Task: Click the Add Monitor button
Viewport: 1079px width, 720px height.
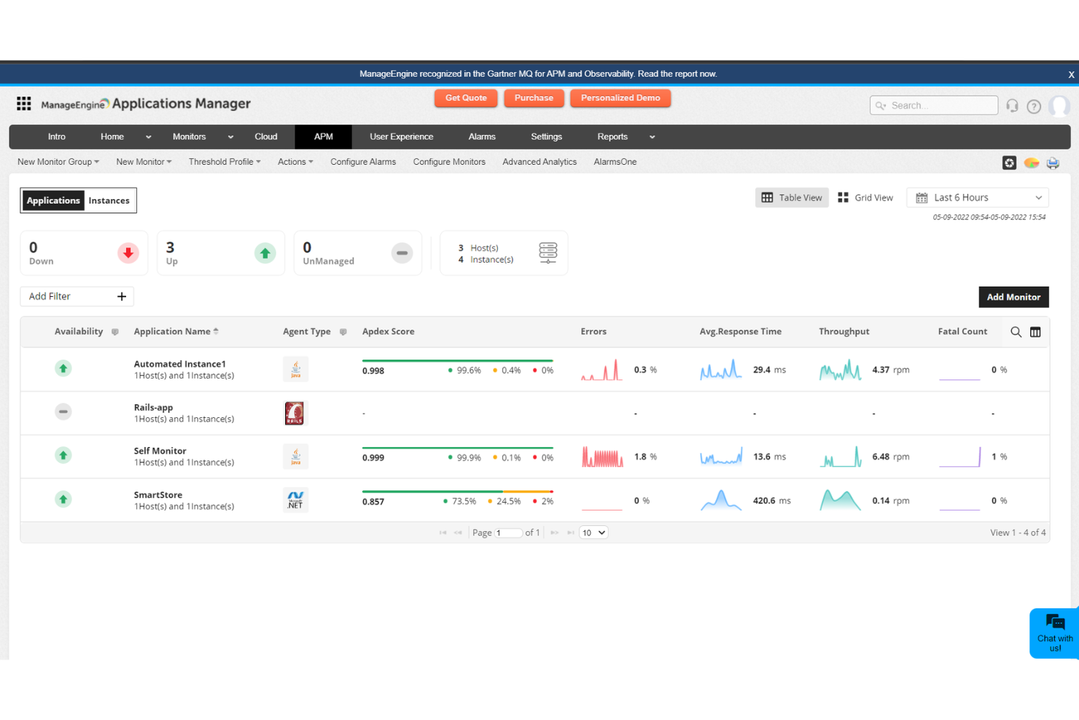Action: [1013, 297]
